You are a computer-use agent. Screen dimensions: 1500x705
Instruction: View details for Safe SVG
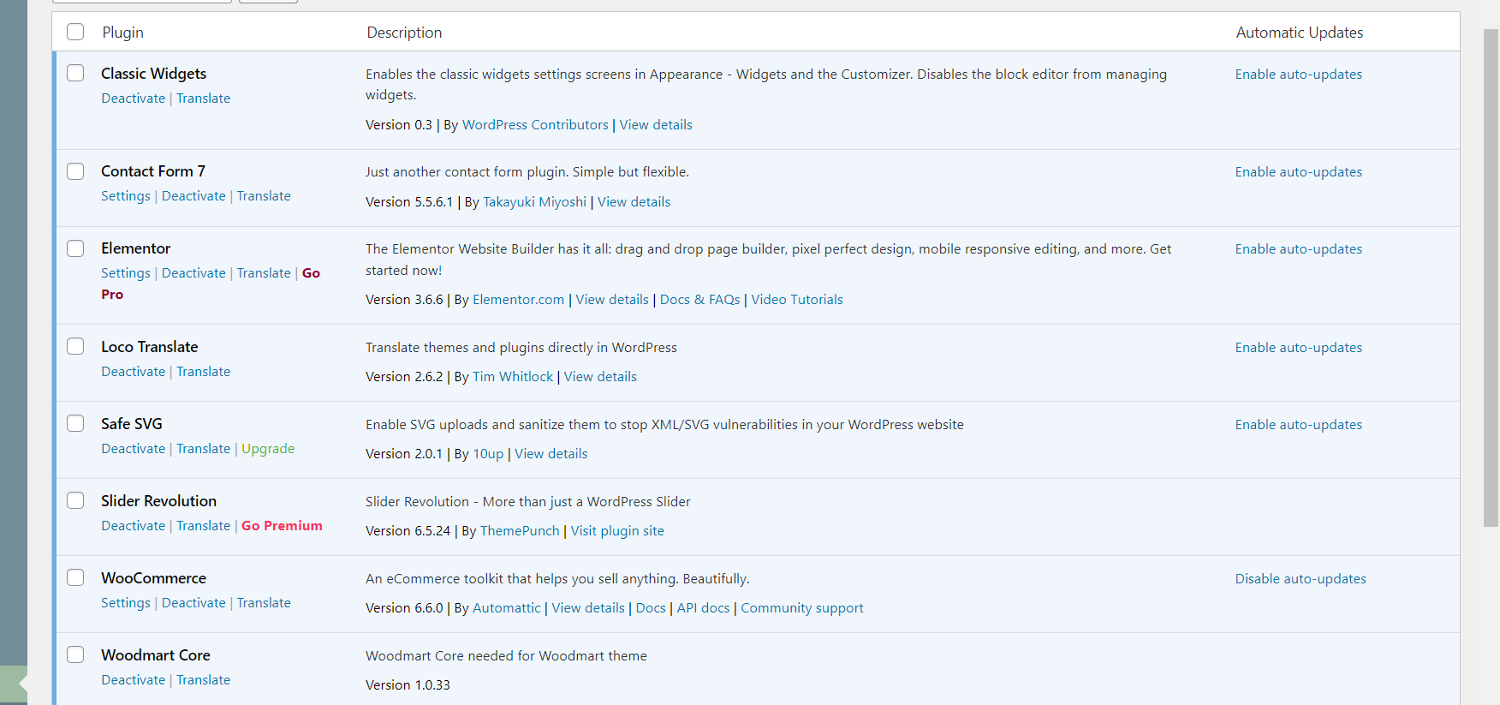click(x=551, y=454)
